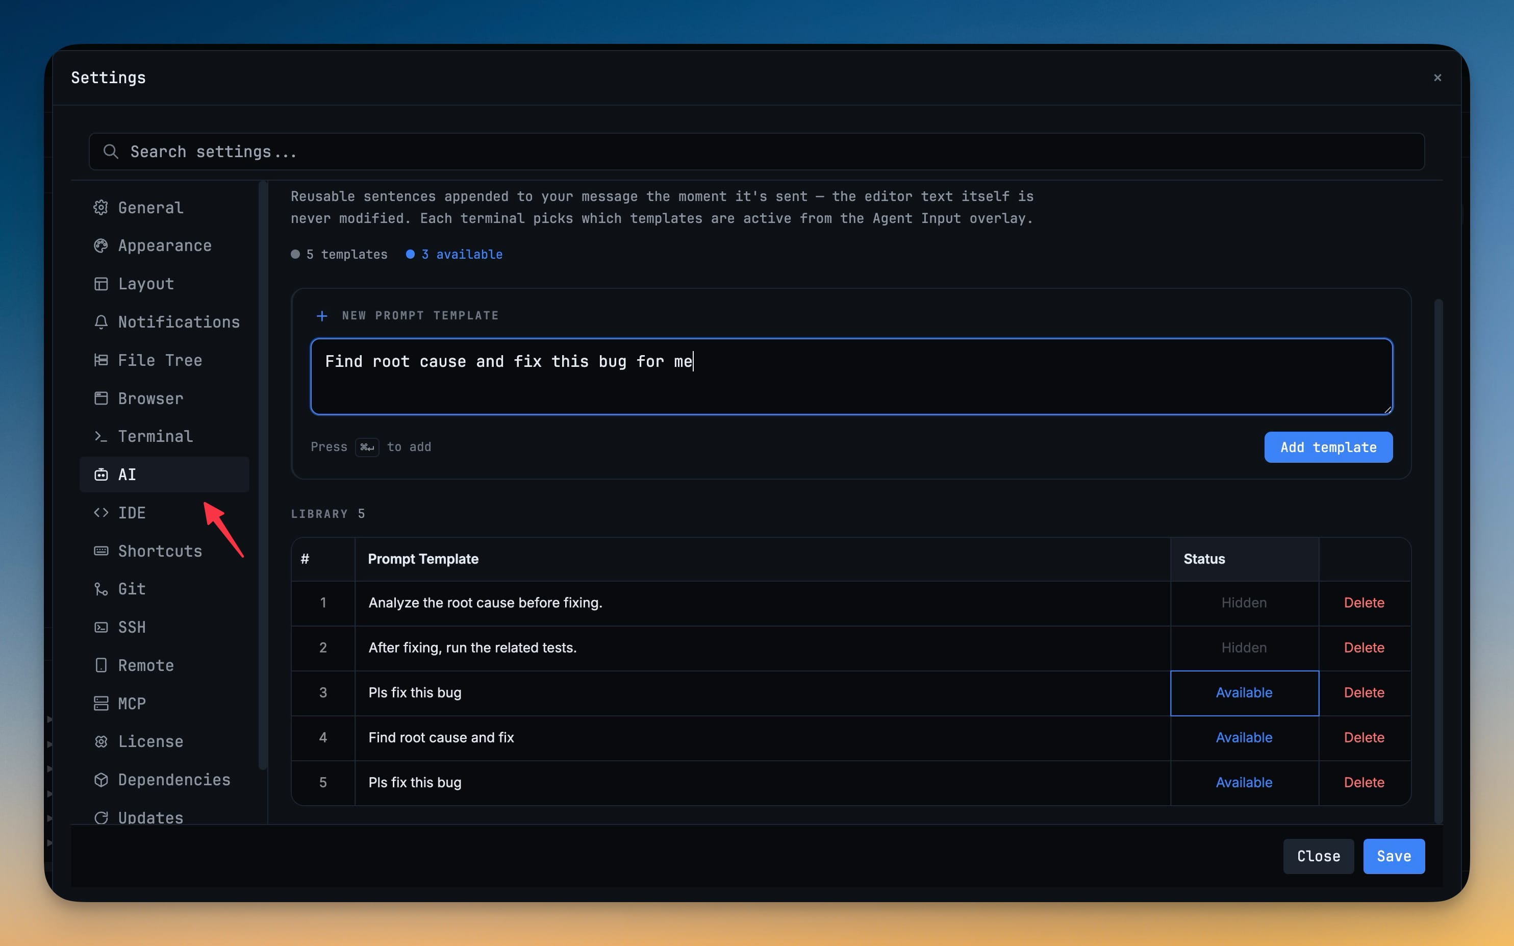Click the search magnifier icon
Viewport: 1514px width, 946px height.
click(111, 152)
